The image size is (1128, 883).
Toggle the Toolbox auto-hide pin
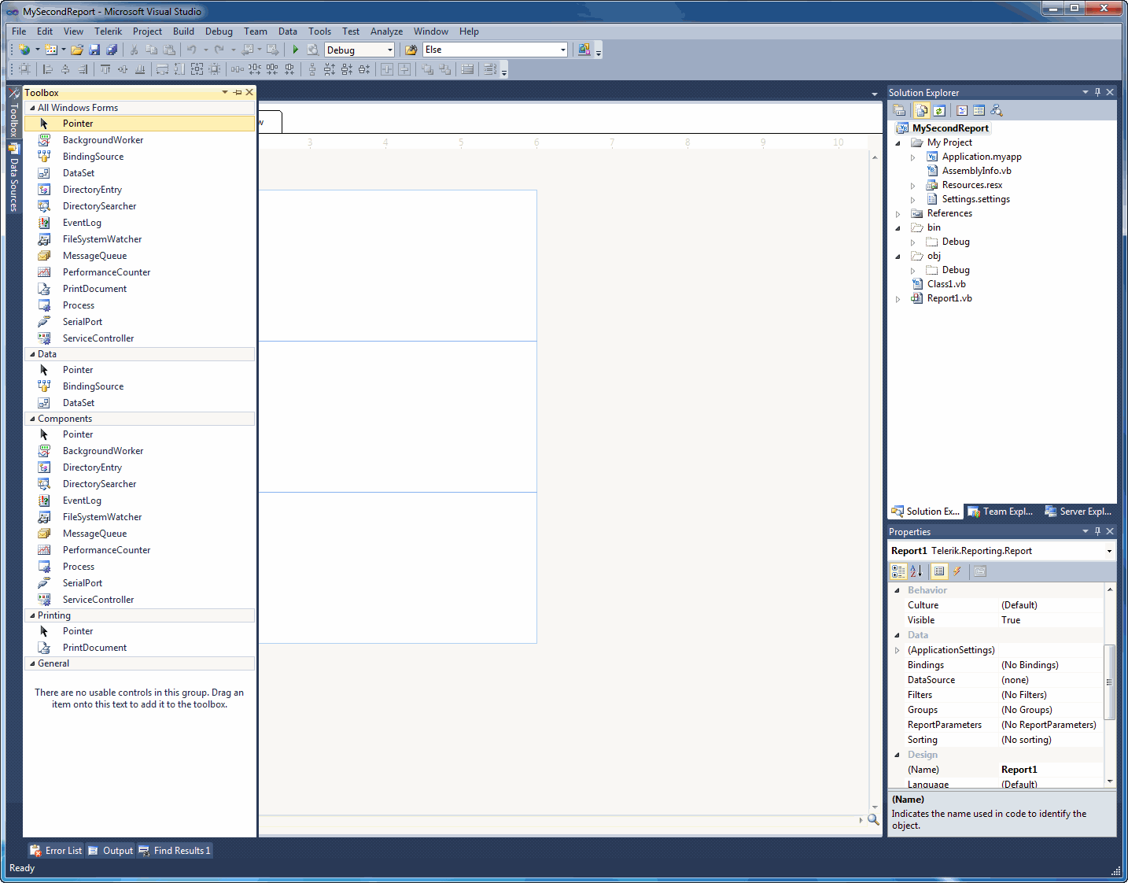[238, 92]
